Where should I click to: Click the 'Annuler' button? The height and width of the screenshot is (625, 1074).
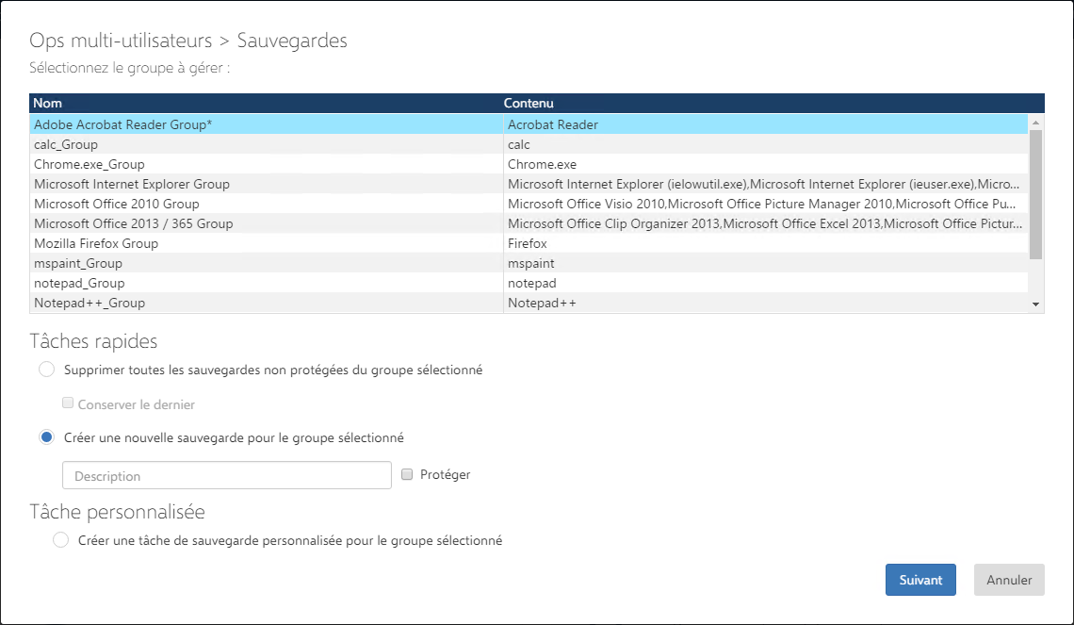point(1009,580)
